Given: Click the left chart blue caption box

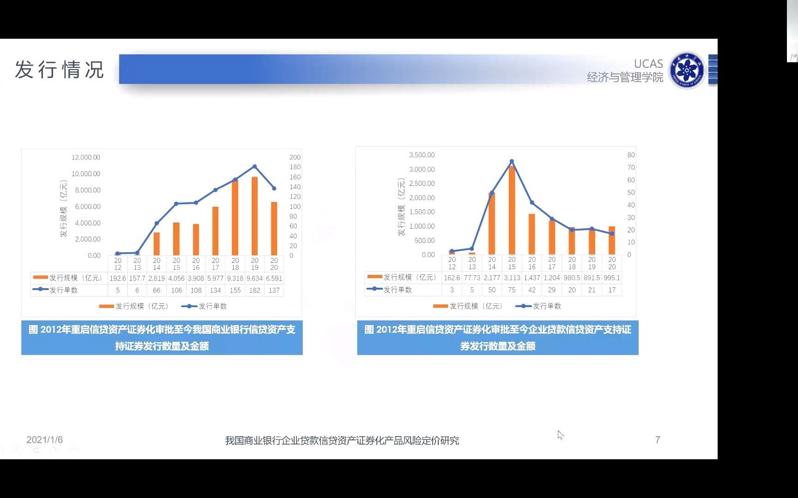Looking at the screenshot, I should [x=162, y=338].
